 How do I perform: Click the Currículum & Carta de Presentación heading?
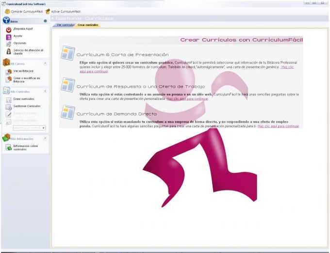click(122, 55)
